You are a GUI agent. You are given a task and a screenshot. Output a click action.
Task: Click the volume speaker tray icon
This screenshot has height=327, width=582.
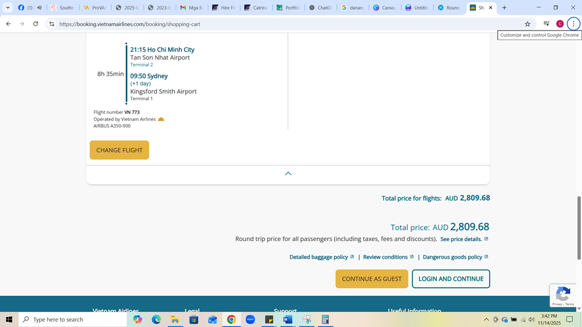click(531, 320)
